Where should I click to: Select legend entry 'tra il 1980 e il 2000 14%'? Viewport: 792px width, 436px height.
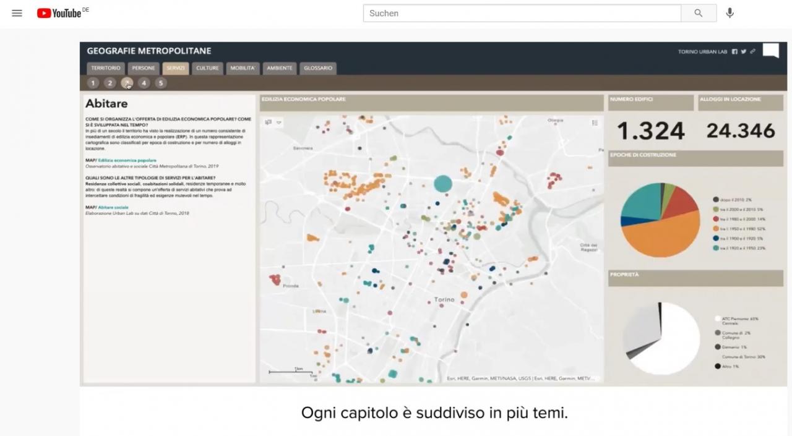(x=739, y=219)
